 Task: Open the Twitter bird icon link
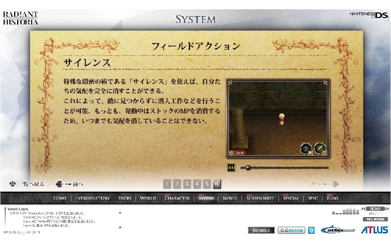(x=311, y=230)
